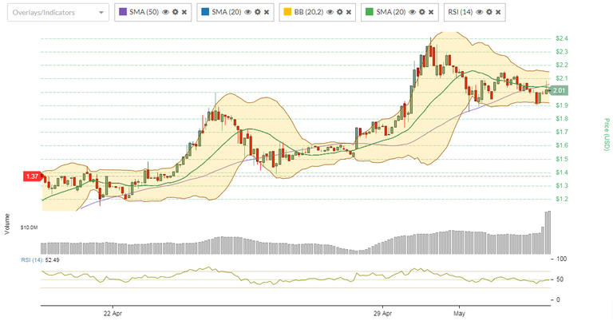Image resolution: width=613 pixels, height=325 pixels.
Task: Click the $1.9 price axis label
Action: (562, 105)
